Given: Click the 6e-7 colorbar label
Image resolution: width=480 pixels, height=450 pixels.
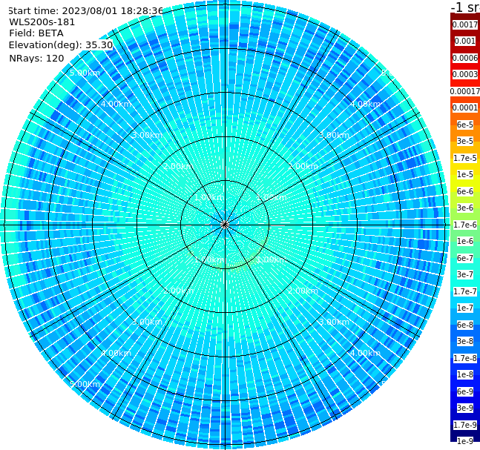Looking at the screenshot, I should 465,258.
